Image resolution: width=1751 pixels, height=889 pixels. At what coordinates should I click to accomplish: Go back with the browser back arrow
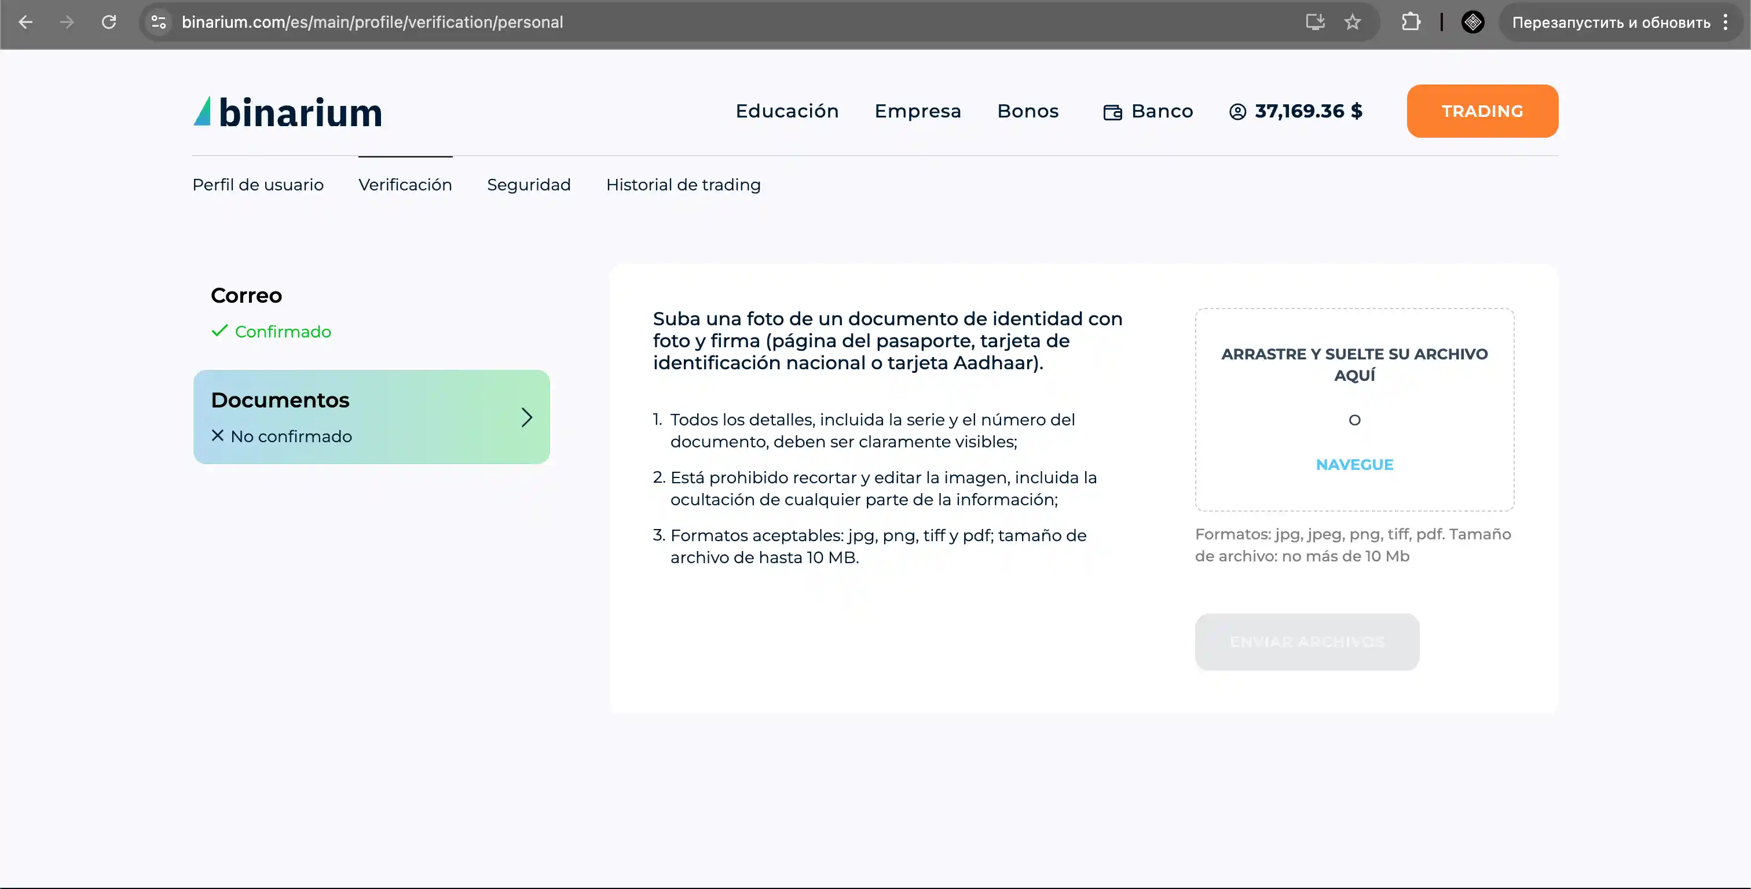[25, 22]
